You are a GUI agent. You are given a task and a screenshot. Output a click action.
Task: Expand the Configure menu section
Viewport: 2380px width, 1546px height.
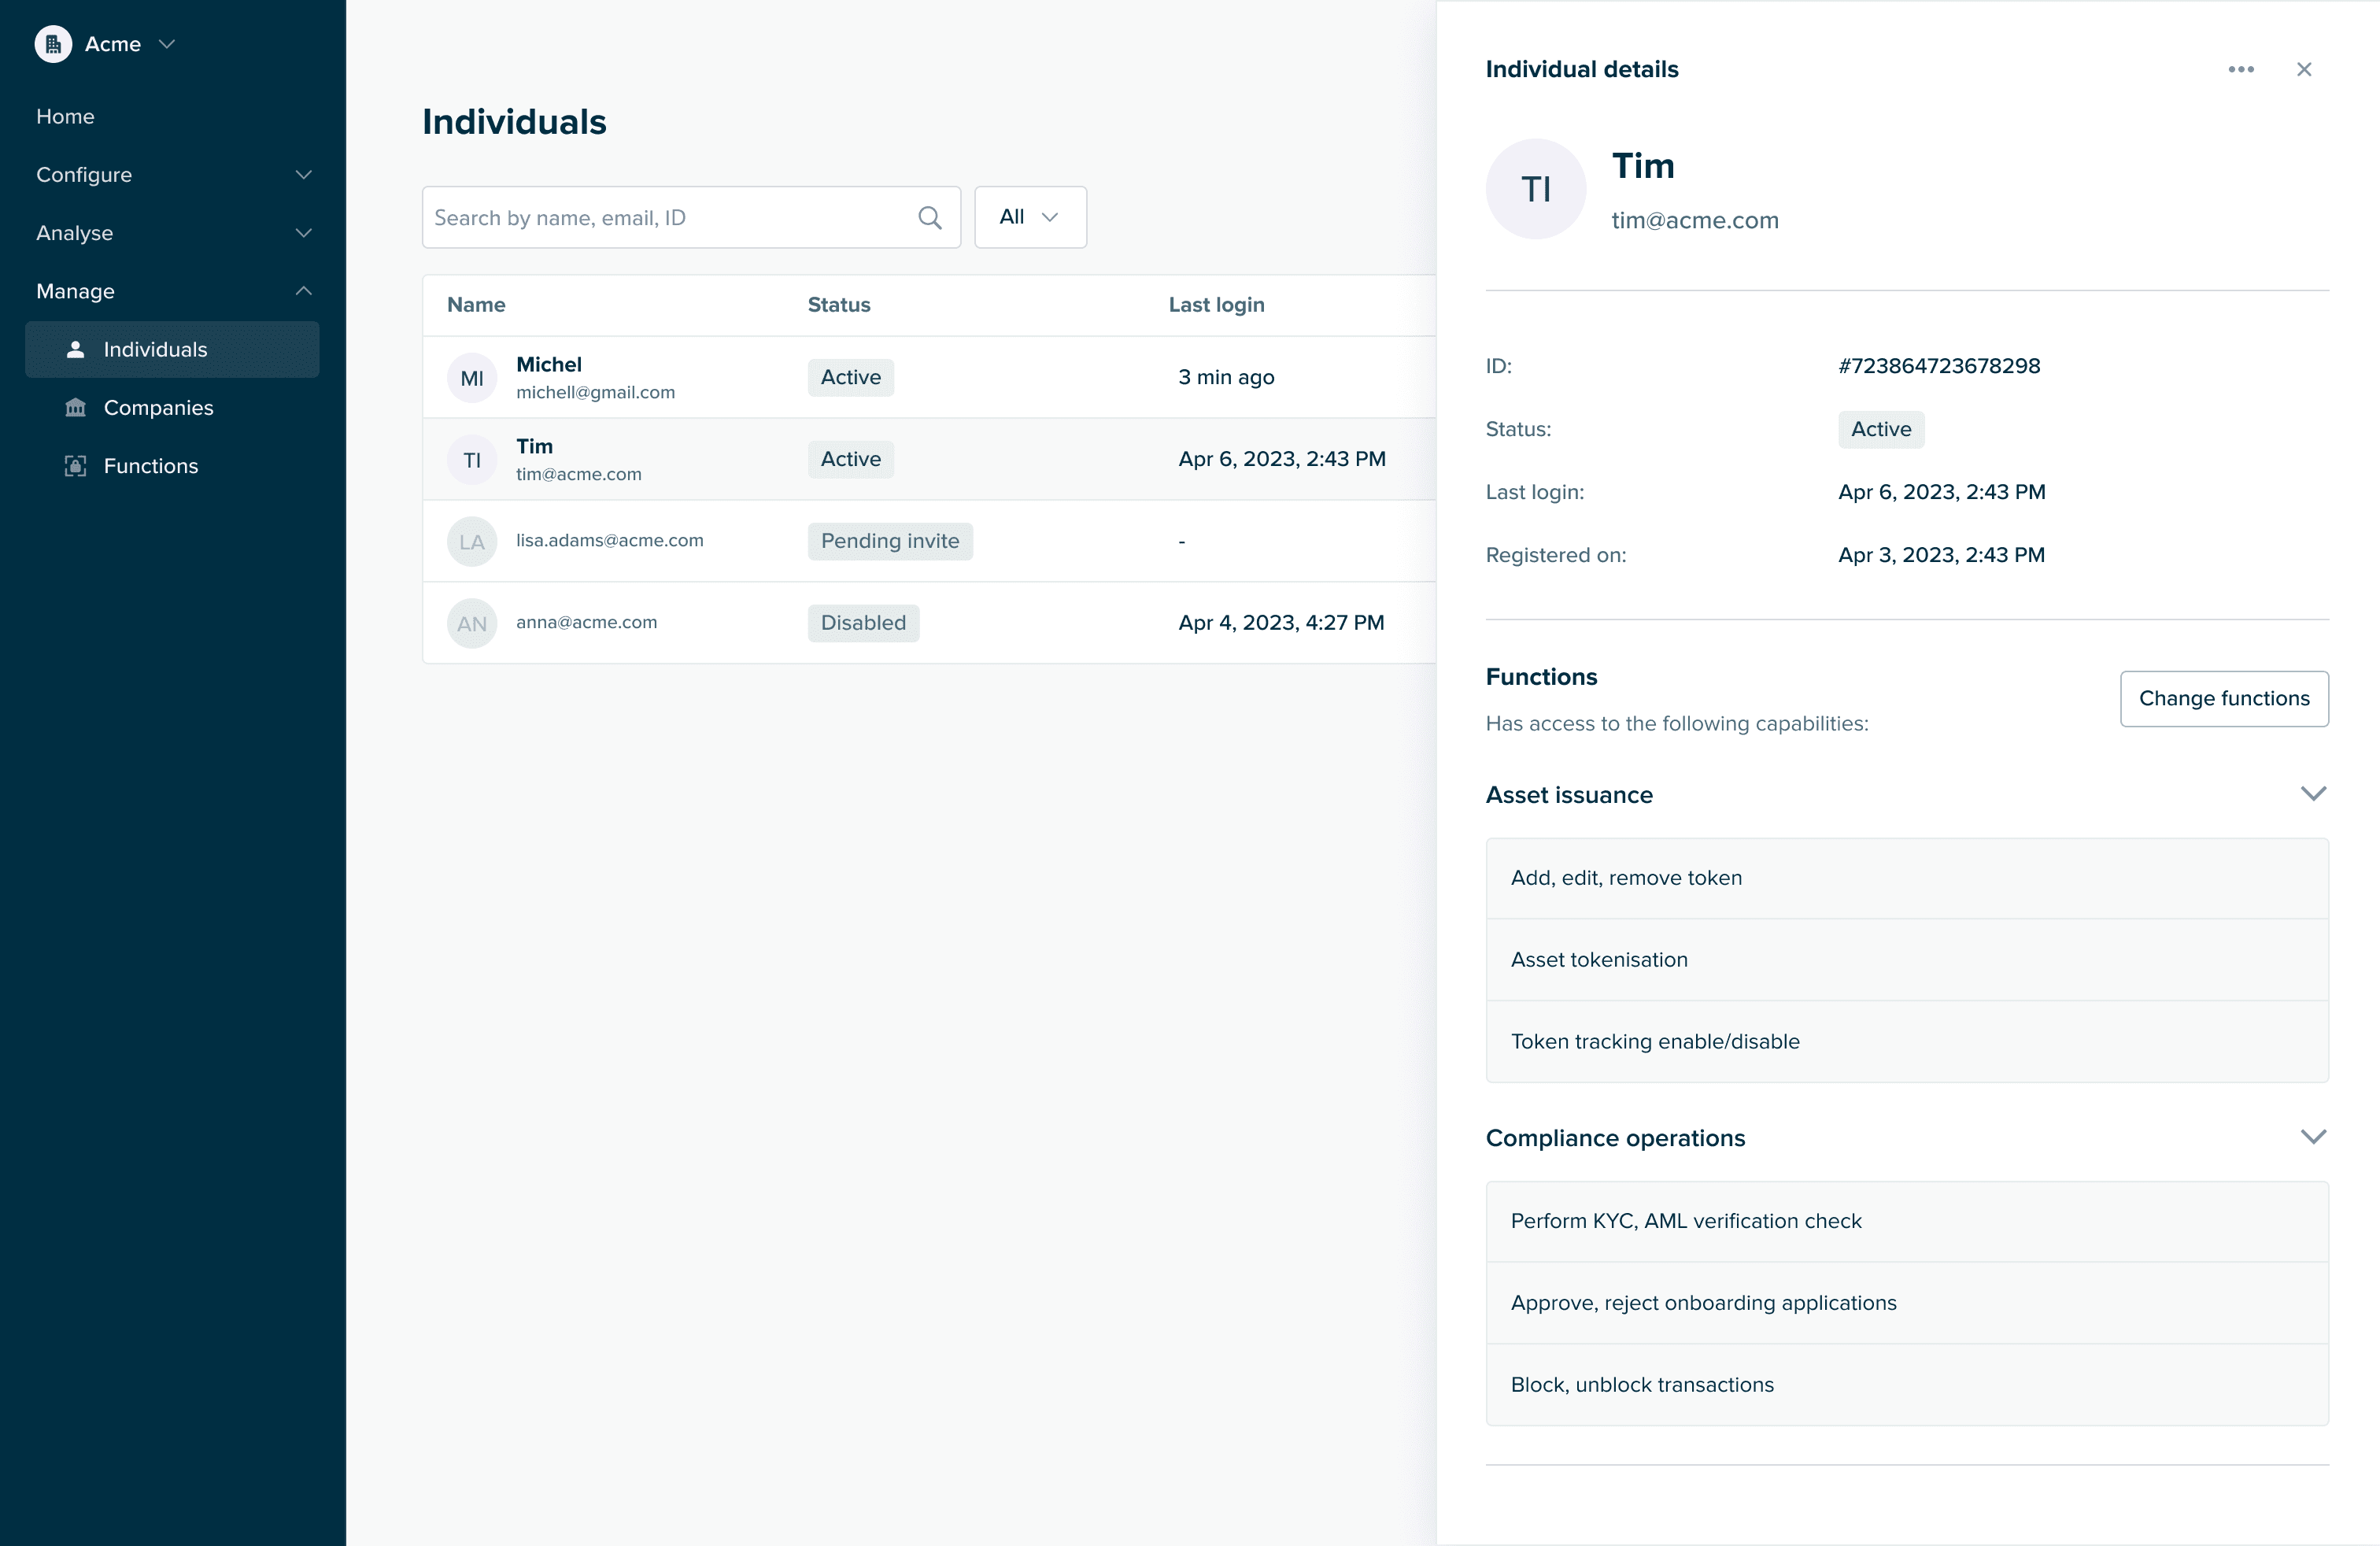(173, 174)
